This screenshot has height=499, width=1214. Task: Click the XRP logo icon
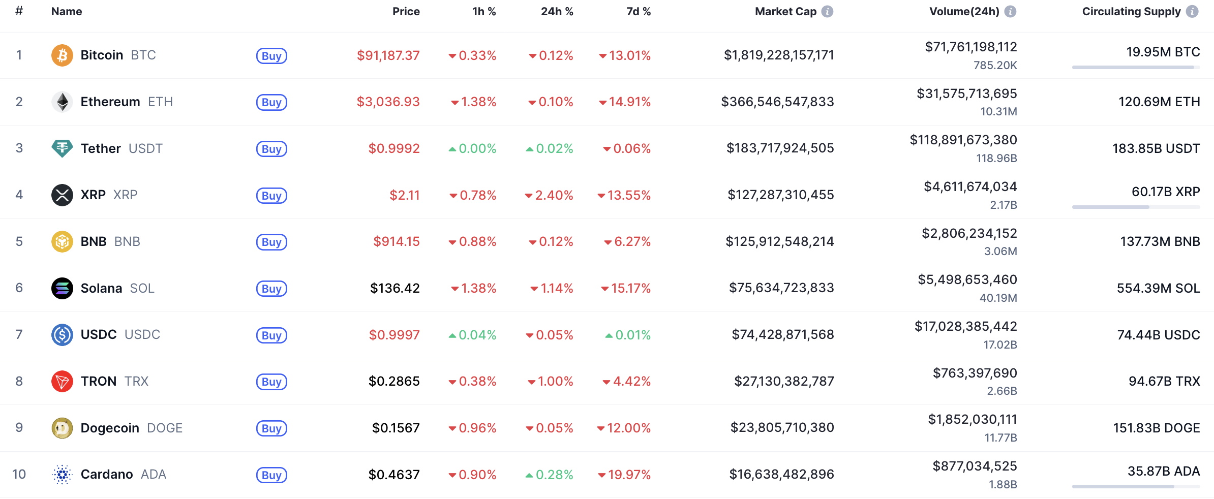[62, 195]
